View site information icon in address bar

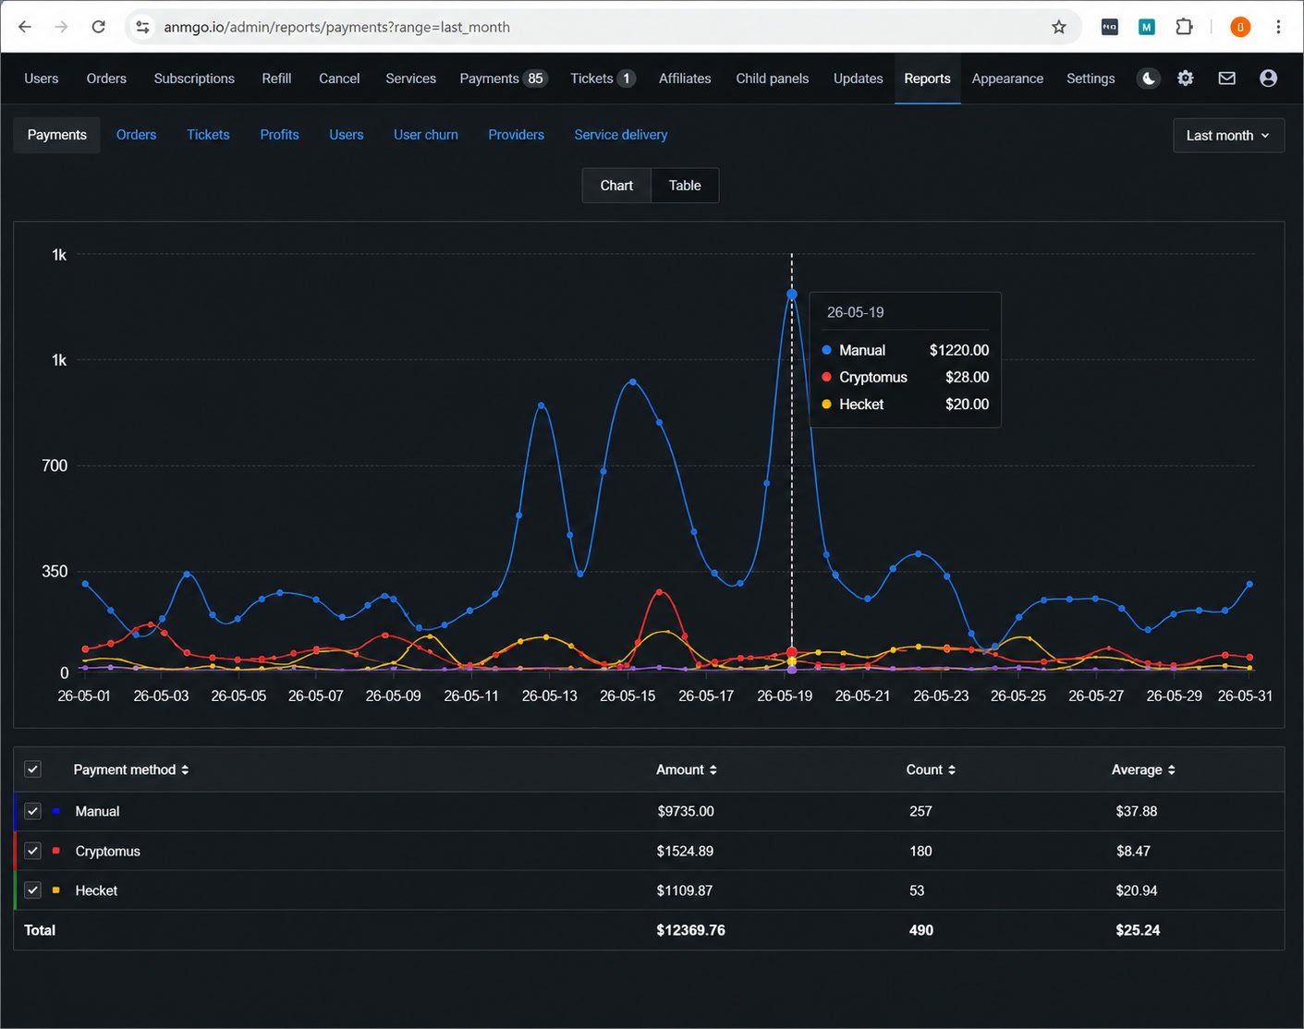coord(142,27)
